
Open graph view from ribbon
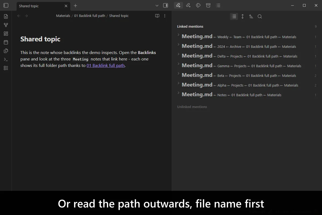[x=6, y=25]
